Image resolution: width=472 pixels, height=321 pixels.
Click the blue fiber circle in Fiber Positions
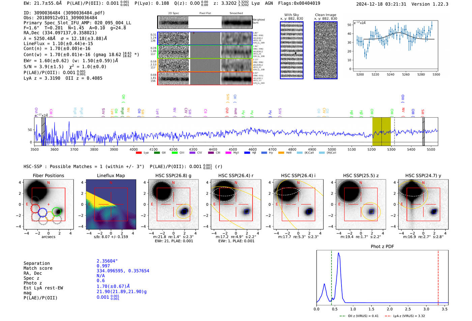[x=42, y=212]
